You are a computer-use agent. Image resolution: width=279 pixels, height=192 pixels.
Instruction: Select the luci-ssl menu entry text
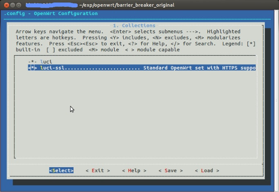(x=52, y=68)
